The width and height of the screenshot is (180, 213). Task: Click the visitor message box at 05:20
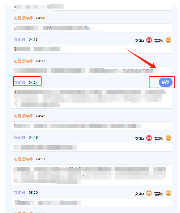pos(92,203)
